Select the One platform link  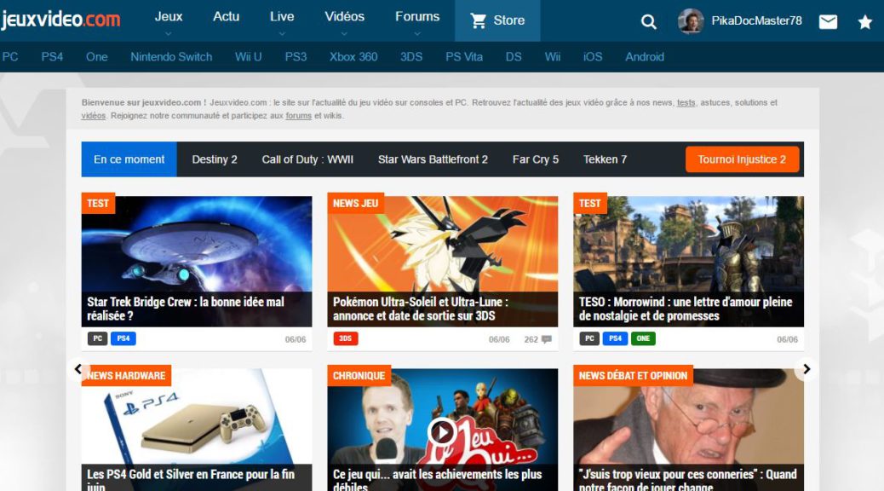[x=97, y=57]
